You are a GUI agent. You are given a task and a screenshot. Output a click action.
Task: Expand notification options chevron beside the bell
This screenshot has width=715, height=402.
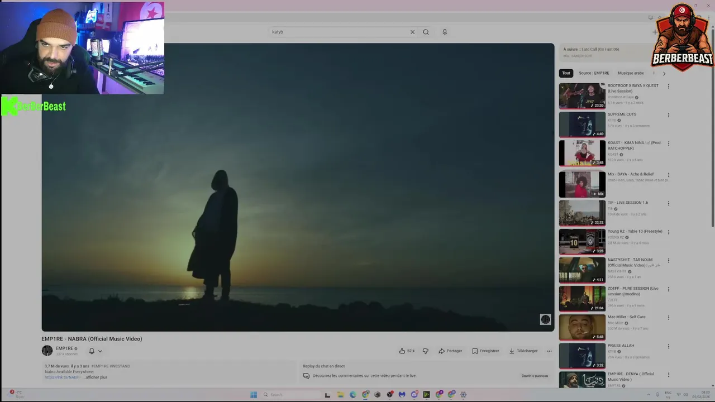[x=100, y=351]
